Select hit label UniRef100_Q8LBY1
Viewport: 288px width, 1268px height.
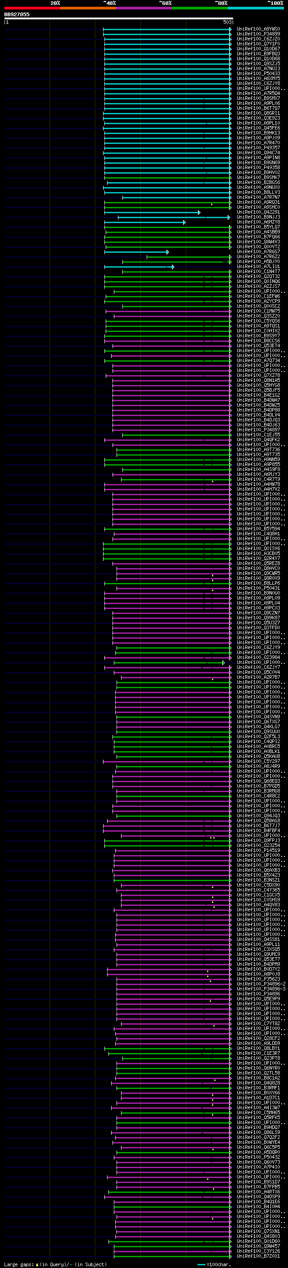pos(258,1048)
